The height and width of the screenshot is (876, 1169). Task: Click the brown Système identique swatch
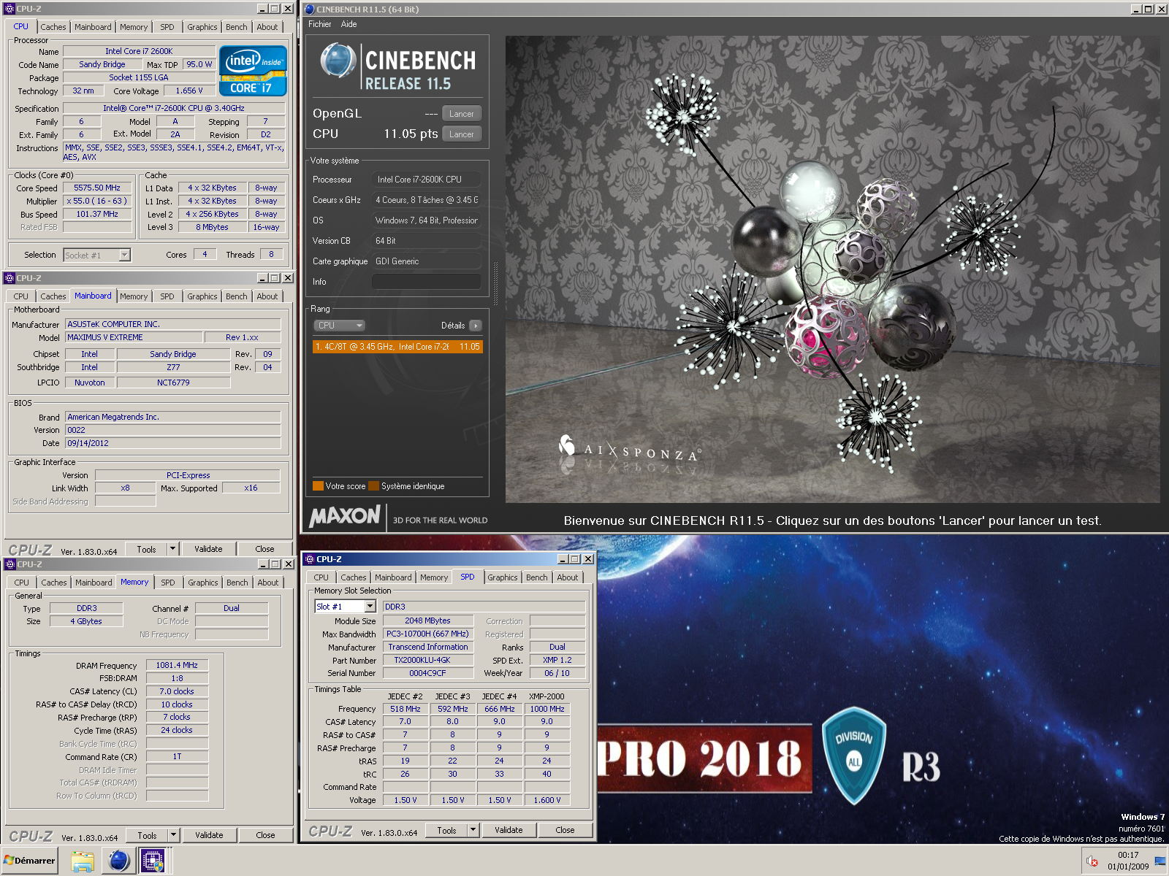point(374,486)
